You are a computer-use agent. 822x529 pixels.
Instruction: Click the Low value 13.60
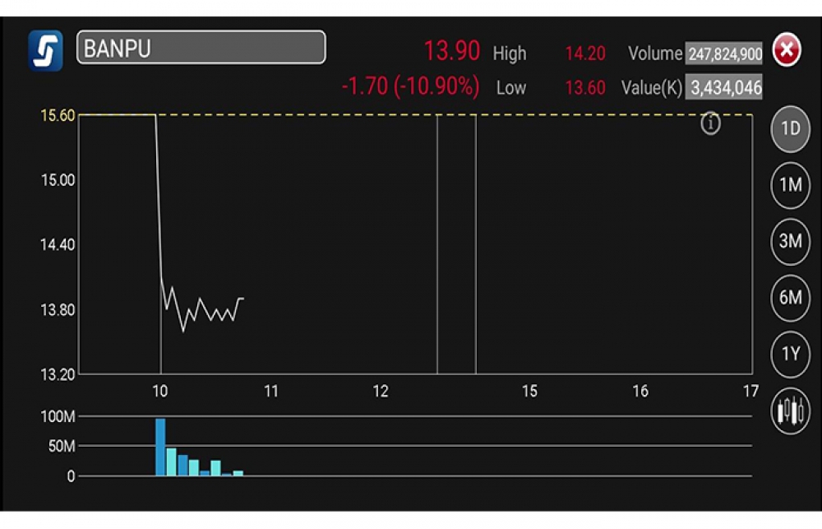tap(585, 88)
